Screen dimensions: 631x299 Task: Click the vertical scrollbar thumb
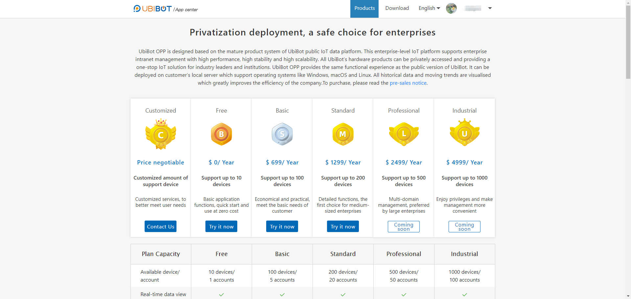(x=628, y=42)
